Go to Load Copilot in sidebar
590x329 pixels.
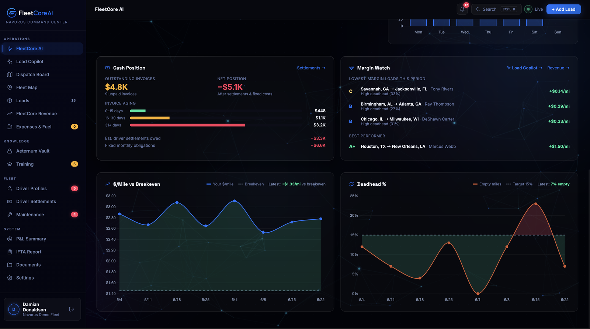tap(42, 62)
